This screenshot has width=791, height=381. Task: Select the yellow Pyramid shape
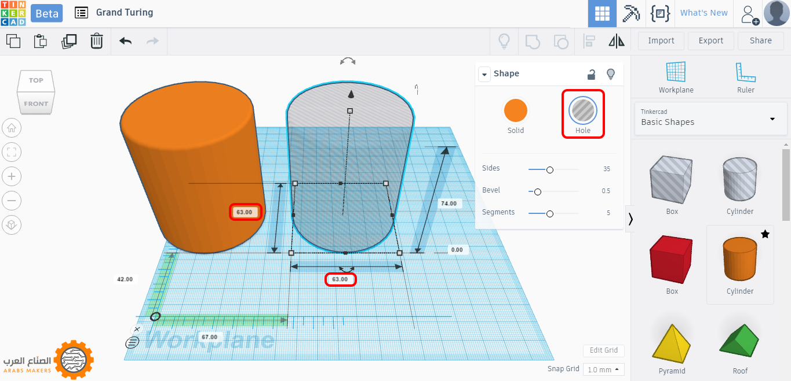672,345
